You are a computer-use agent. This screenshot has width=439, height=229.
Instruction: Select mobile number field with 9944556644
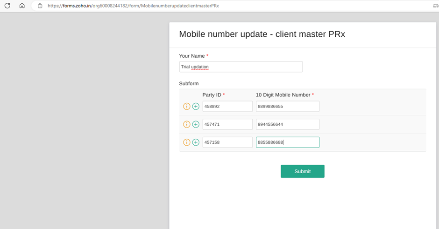[x=287, y=124]
